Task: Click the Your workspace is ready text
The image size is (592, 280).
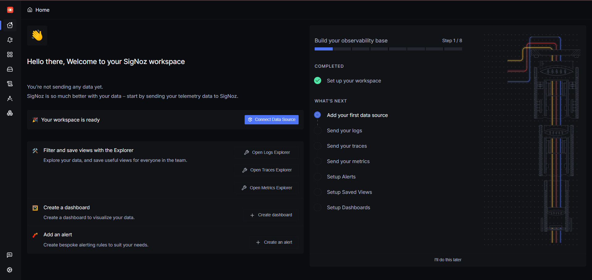Action: pos(70,120)
